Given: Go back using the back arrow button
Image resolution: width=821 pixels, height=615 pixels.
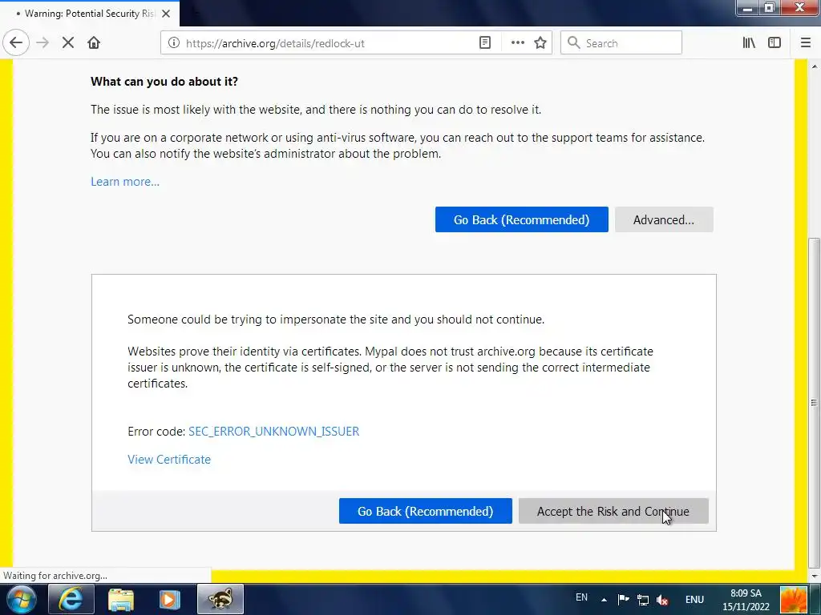Looking at the screenshot, I should click(16, 43).
